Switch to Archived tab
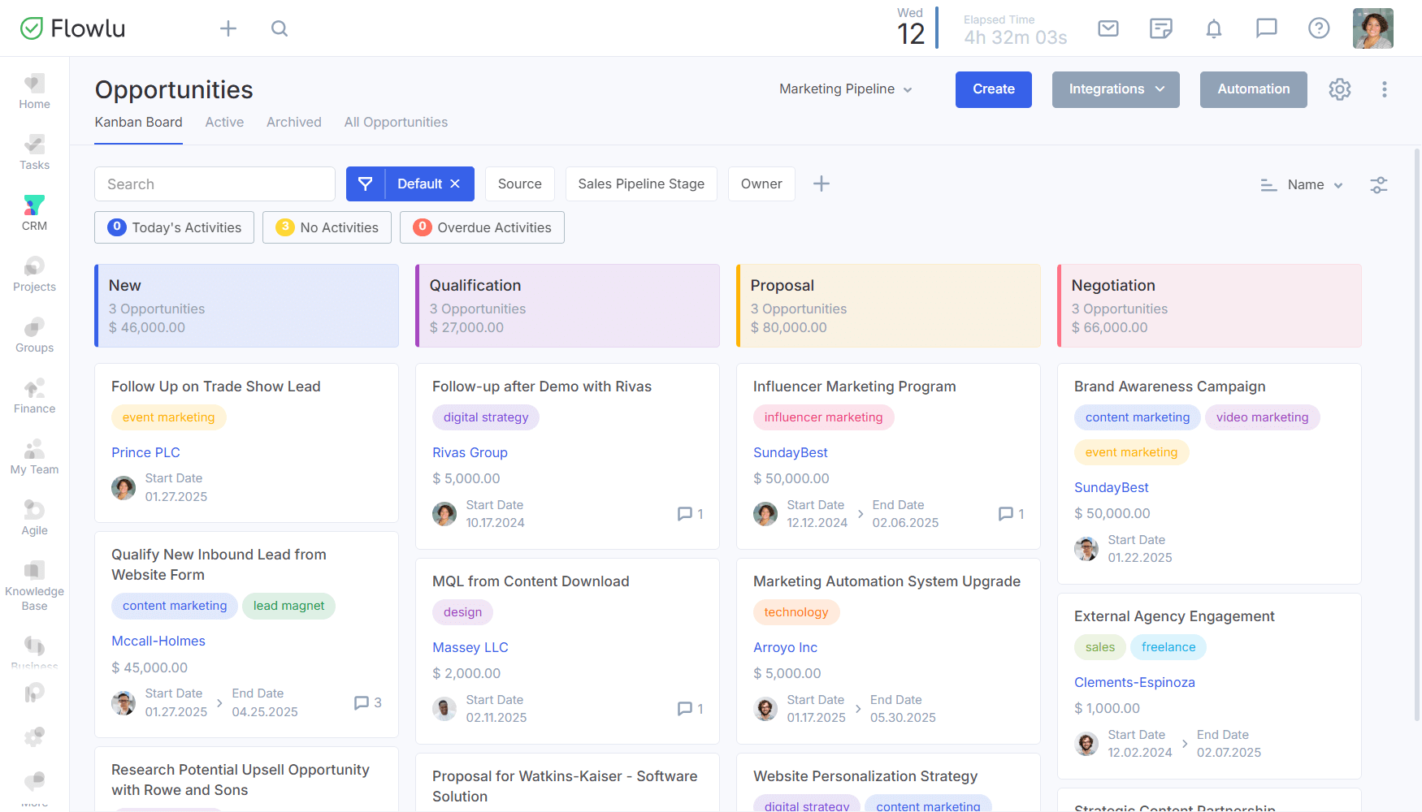Image resolution: width=1422 pixels, height=812 pixels. (294, 123)
